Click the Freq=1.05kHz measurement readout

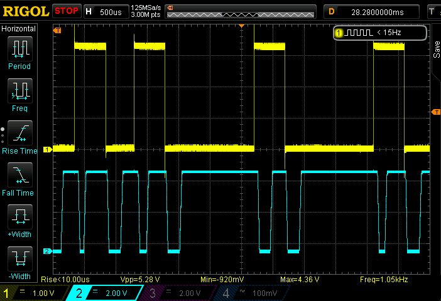pyautogui.click(x=383, y=278)
